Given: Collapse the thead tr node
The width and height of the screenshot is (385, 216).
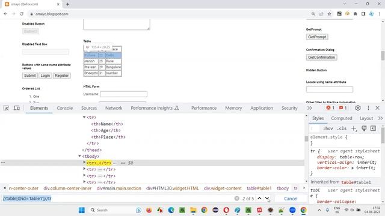Looking at the screenshot, I should pos(84,118).
